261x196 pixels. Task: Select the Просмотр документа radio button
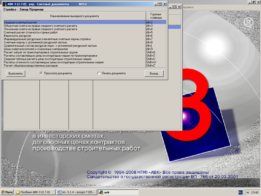(x=41, y=73)
